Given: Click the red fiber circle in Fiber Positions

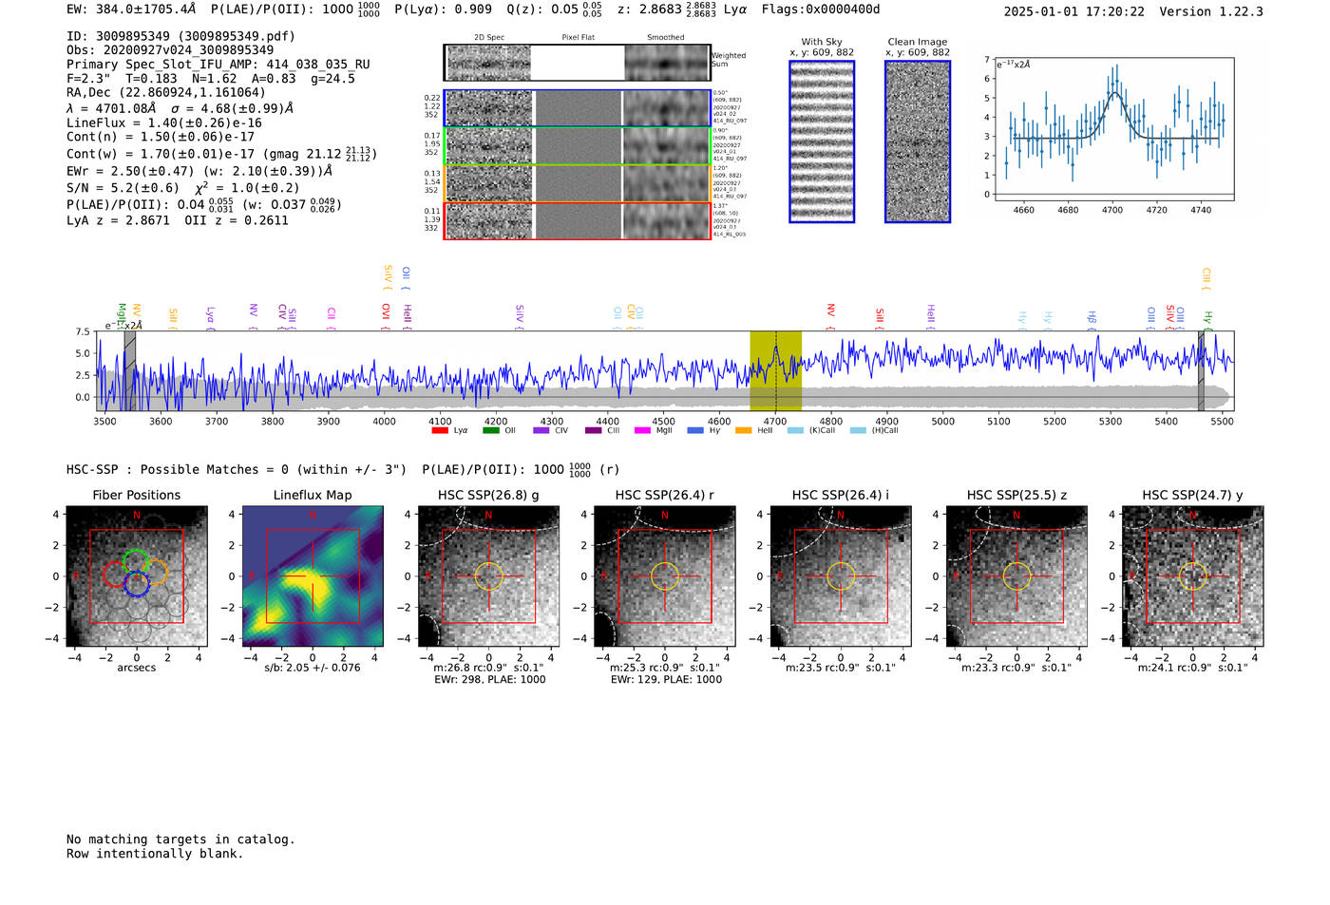Looking at the screenshot, I should [115, 575].
